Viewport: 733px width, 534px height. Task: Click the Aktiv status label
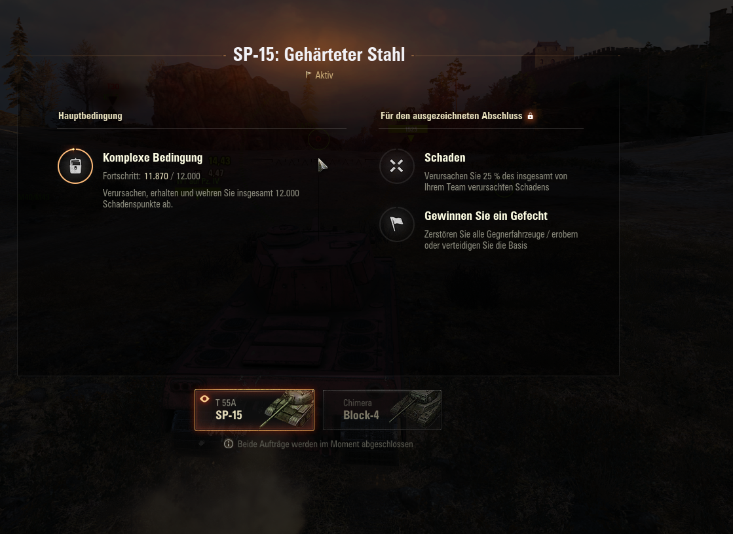click(x=324, y=75)
